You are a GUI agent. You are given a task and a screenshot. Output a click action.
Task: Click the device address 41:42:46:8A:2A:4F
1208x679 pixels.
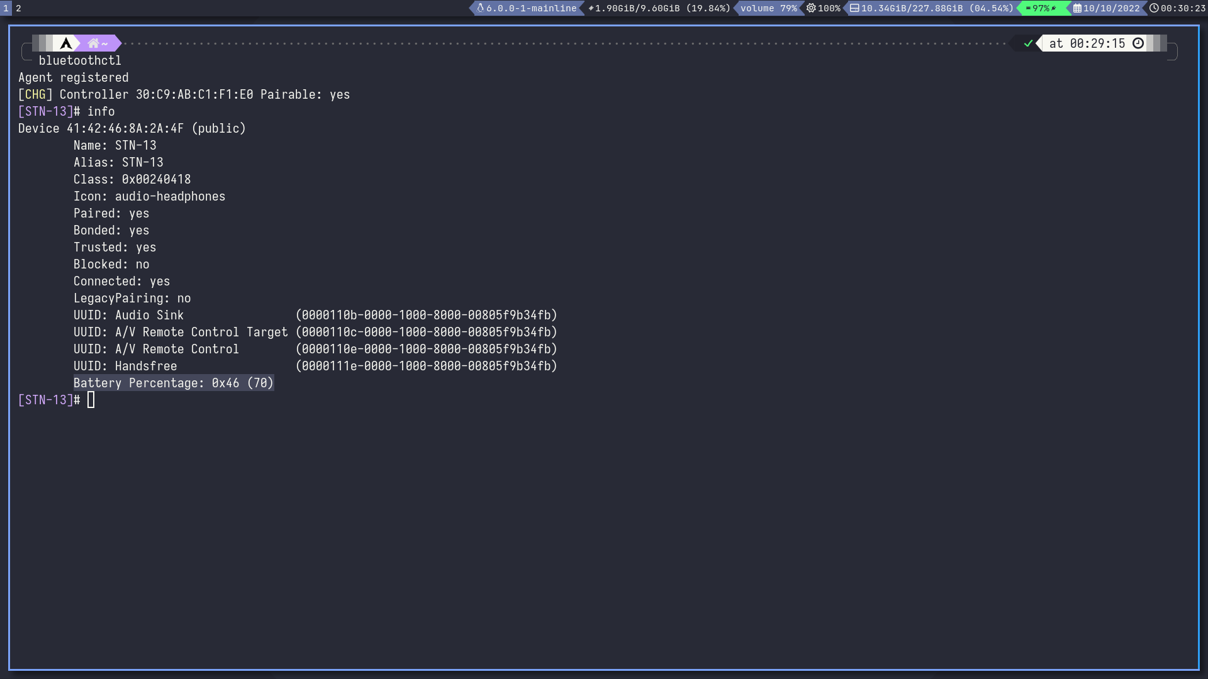click(x=125, y=128)
